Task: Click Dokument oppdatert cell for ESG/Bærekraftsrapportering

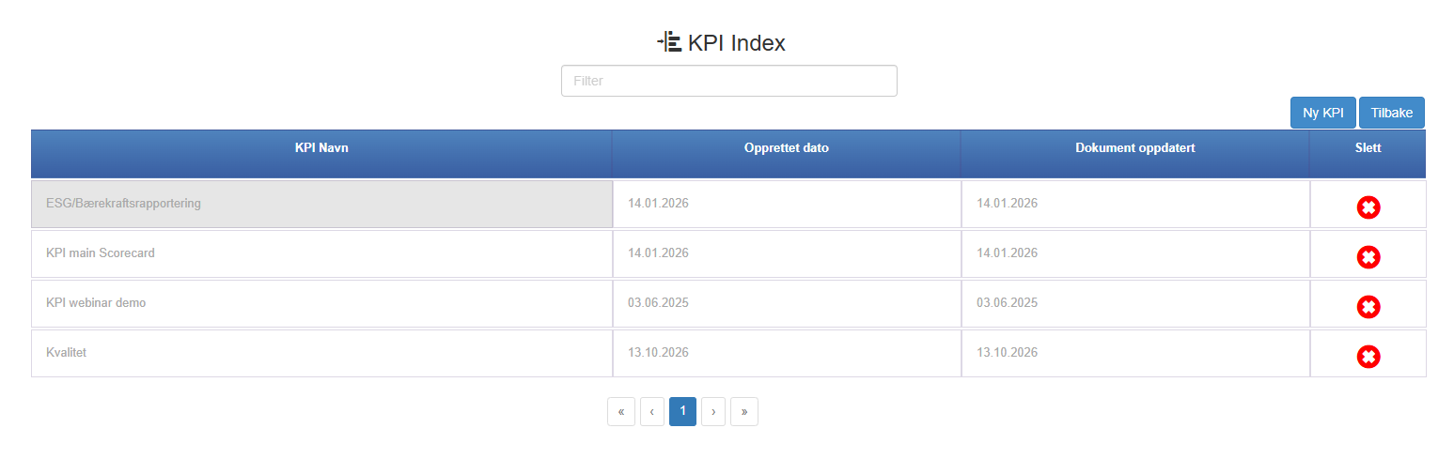Action: [1135, 204]
